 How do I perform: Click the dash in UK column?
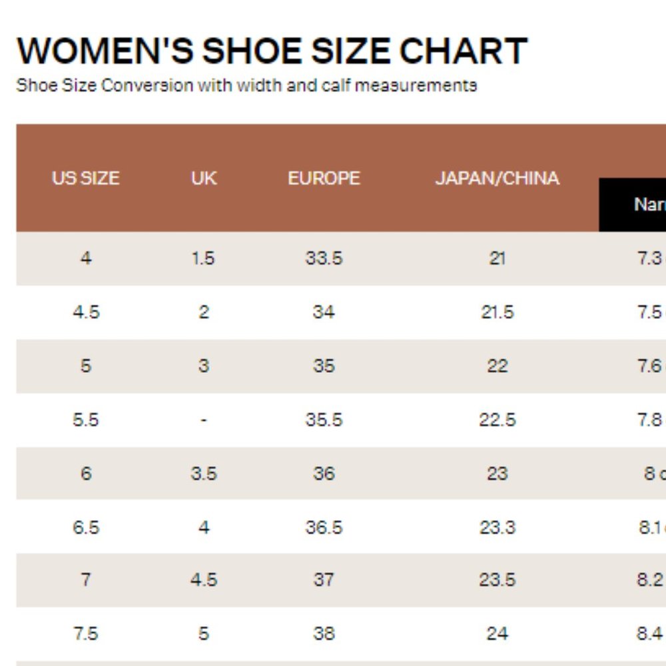(x=204, y=420)
